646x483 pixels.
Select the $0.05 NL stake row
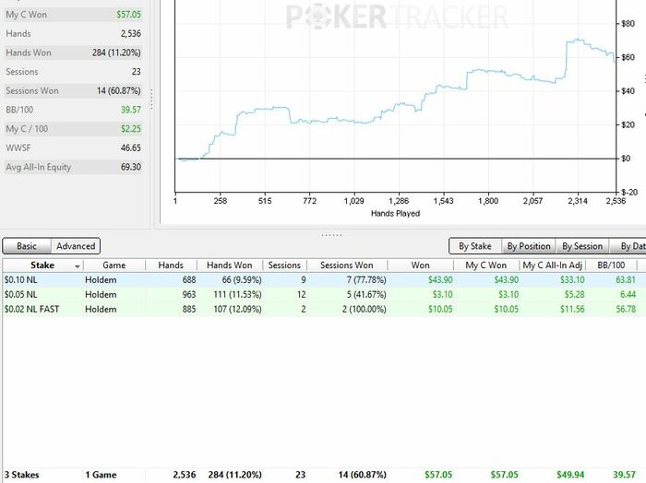tap(323, 295)
